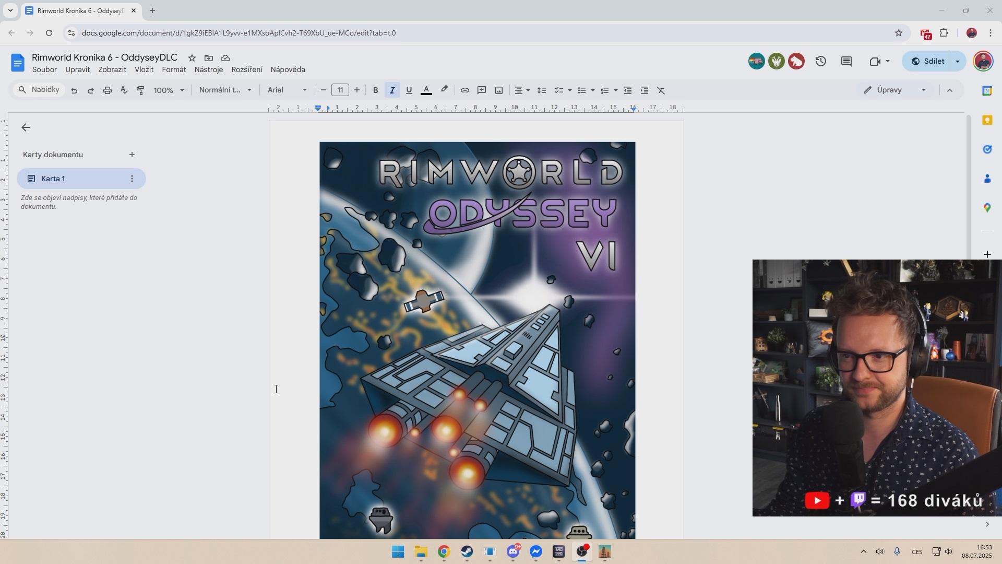Open Google Maps side panel
Viewport: 1002px width, 564px height.
(x=987, y=208)
